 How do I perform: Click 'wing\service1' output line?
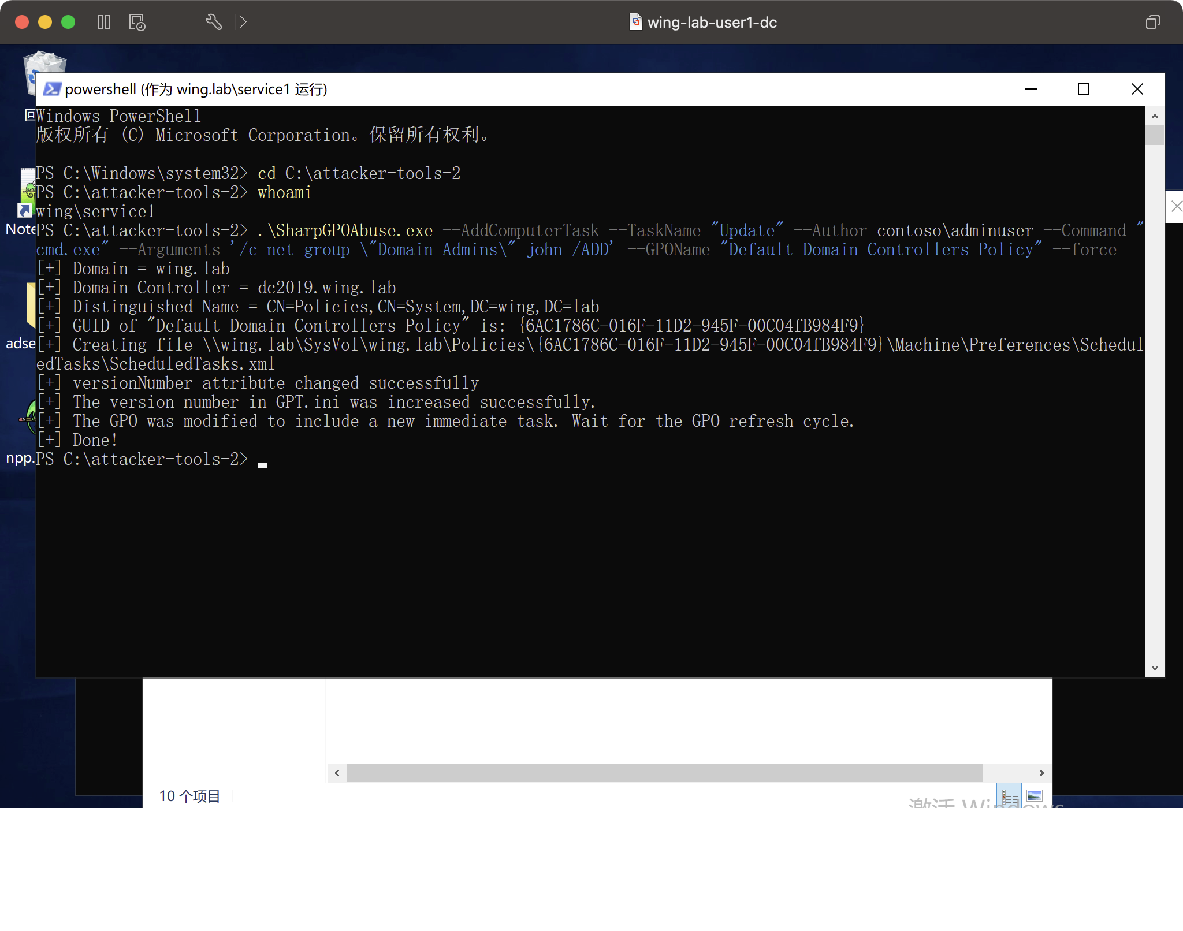click(x=95, y=211)
